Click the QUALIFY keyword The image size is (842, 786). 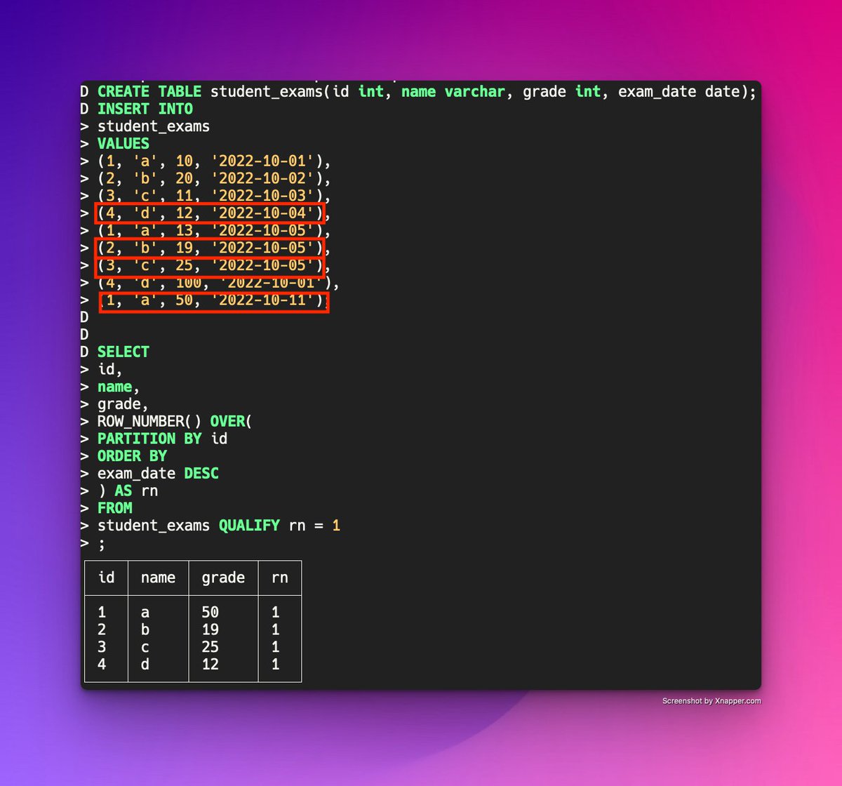tap(249, 526)
